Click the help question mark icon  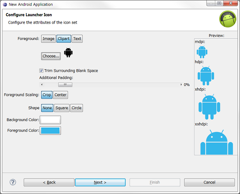(13, 182)
